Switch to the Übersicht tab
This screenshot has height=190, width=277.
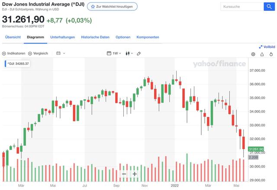[x=13, y=37]
